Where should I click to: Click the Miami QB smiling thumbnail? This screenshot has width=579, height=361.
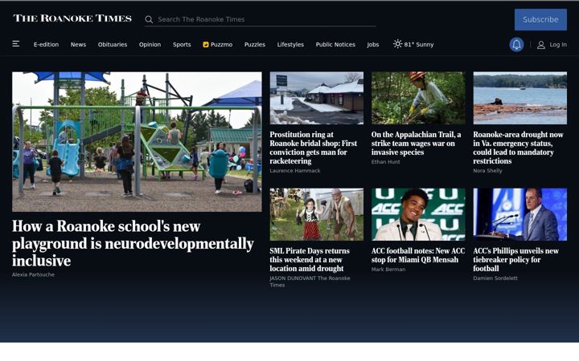point(418,214)
